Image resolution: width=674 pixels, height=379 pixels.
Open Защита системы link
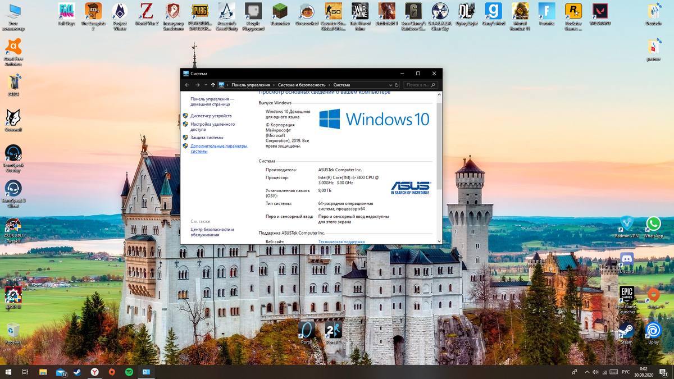207,138
